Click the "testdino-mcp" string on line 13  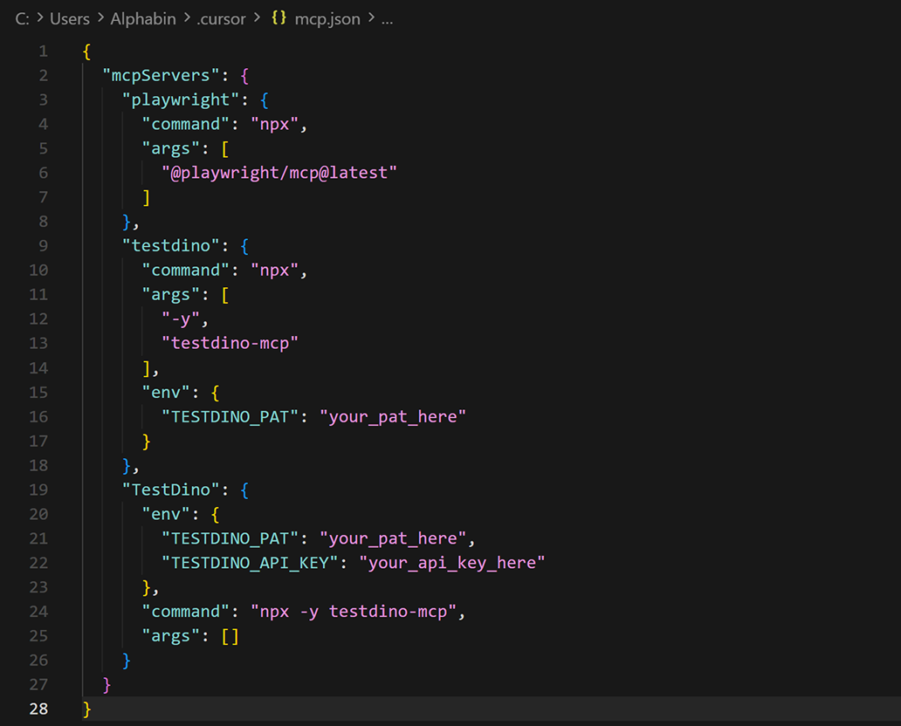pyautogui.click(x=230, y=343)
